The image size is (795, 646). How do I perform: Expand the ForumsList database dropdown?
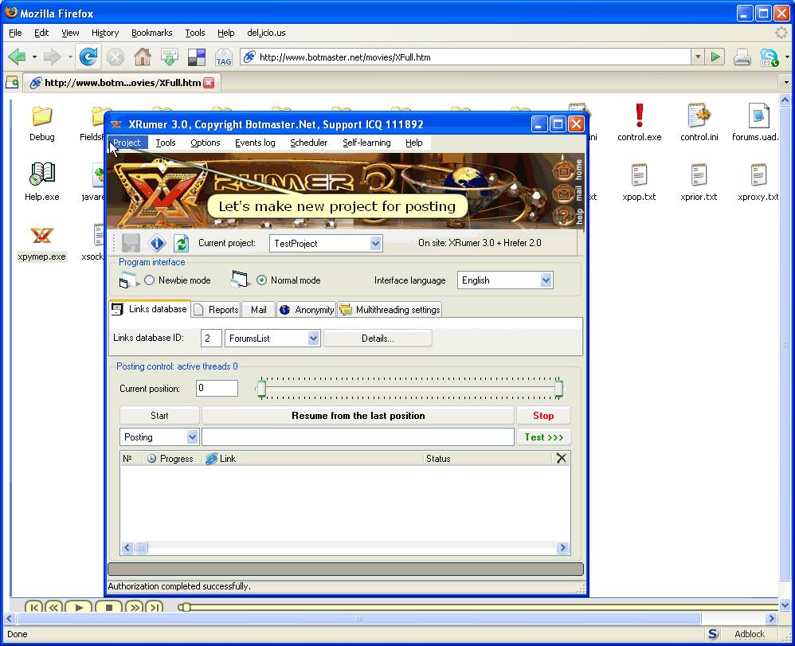click(313, 339)
